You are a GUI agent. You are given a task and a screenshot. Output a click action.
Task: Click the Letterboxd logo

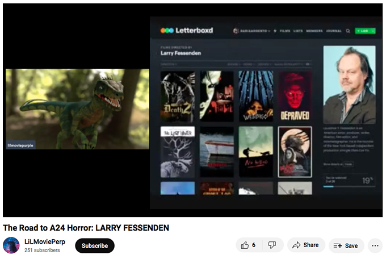(x=187, y=30)
